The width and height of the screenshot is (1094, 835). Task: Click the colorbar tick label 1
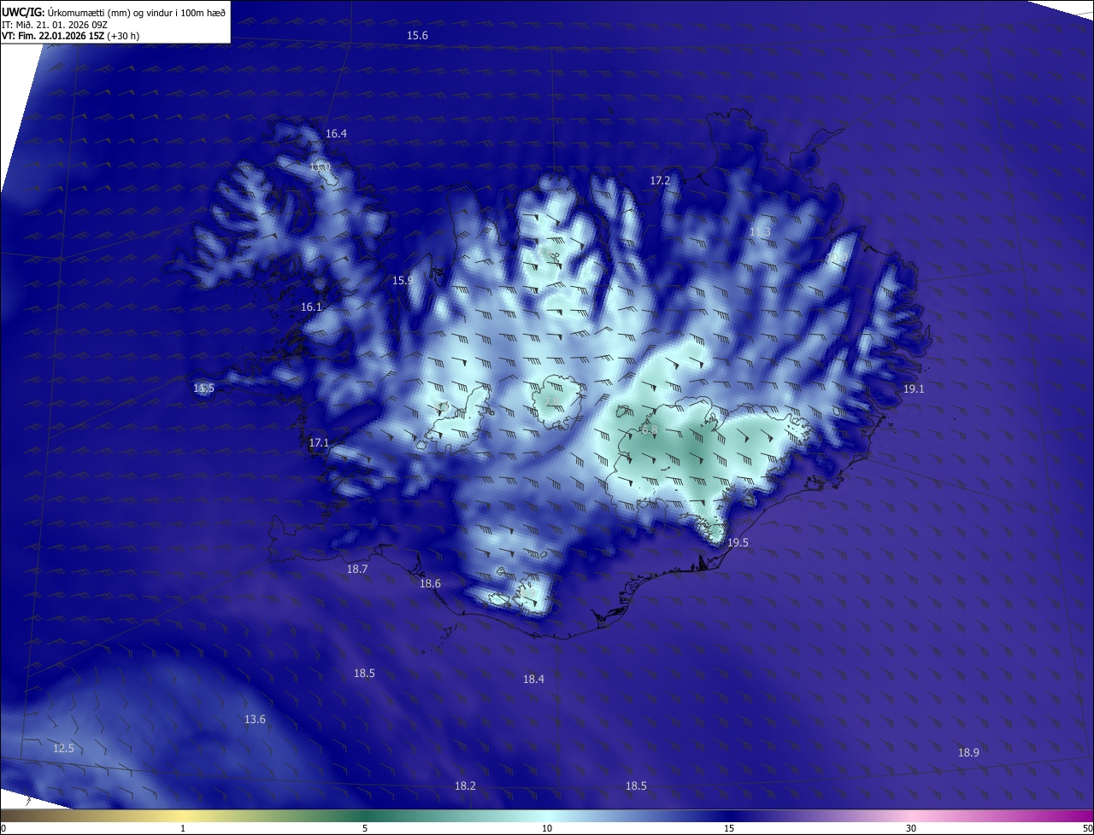pyautogui.click(x=183, y=828)
